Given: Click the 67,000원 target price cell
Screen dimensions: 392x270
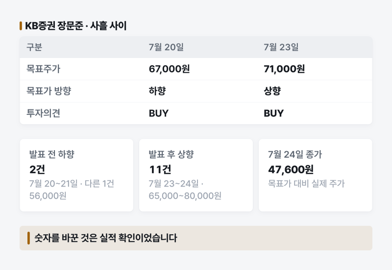Looking at the screenshot, I should (x=169, y=69).
